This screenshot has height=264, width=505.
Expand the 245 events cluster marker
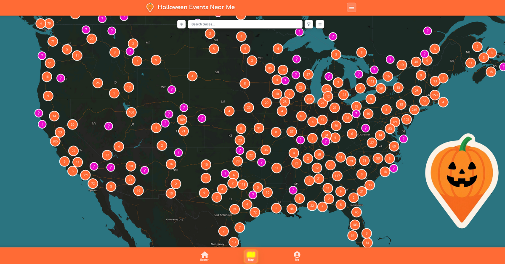tap(415, 110)
